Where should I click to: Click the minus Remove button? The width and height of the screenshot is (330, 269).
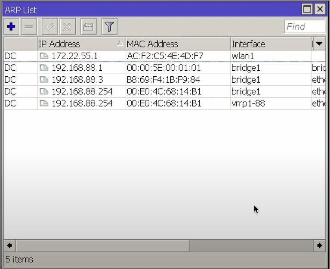[x=29, y=27]
